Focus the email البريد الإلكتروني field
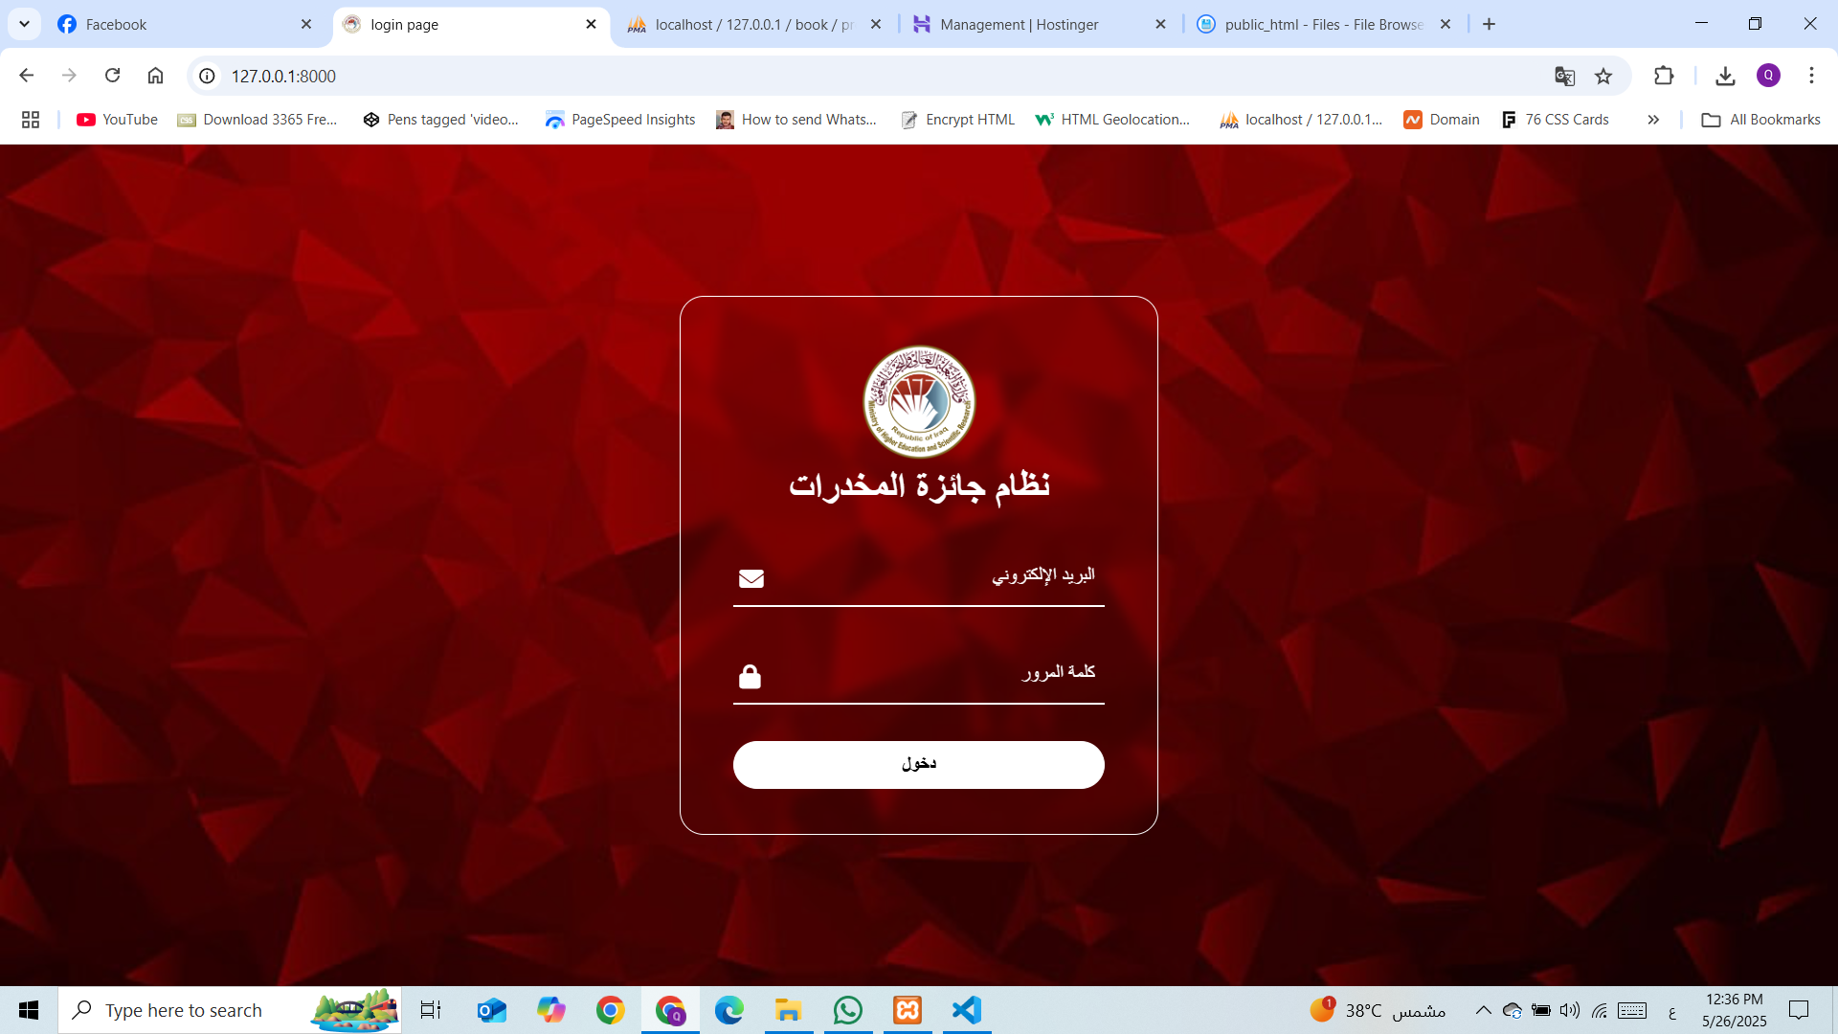The image size is (1838, 1034). (919, 577)
